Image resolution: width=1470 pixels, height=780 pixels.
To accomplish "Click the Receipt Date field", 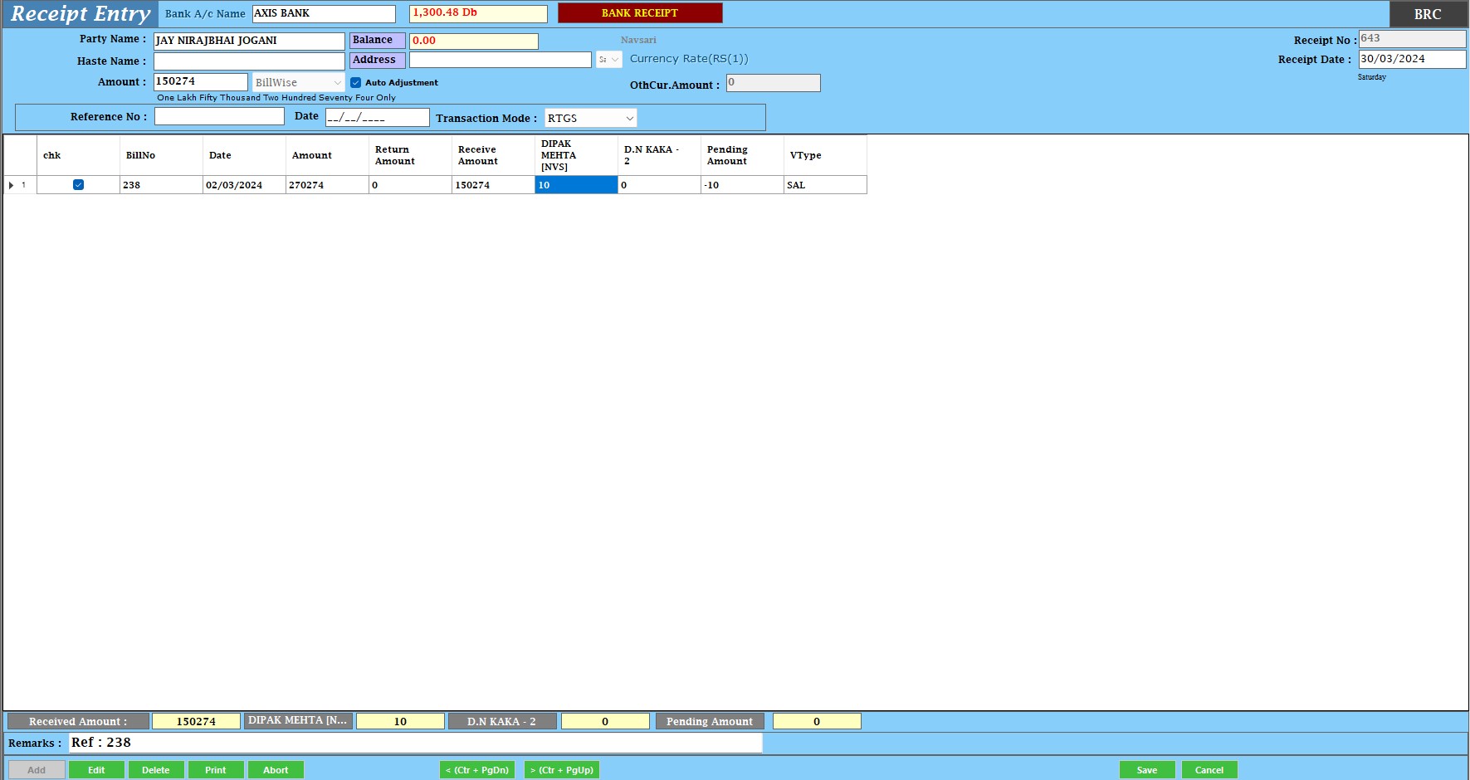I will pyautogui.click(x=1411, y=59).
